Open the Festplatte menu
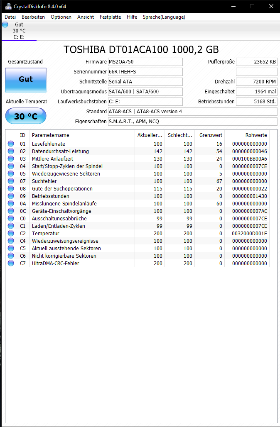This screenshot has height=427, width=280. click(110, 17)
